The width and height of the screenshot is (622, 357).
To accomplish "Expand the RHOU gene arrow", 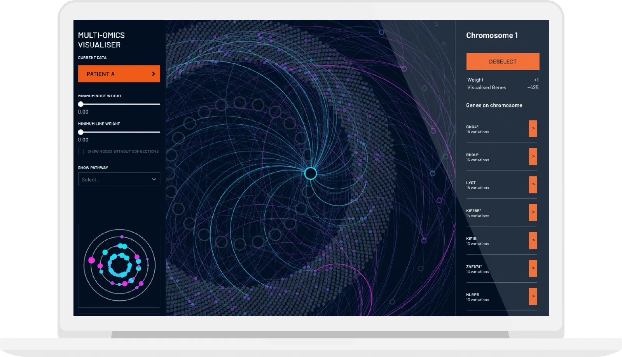I will coord(533,157).
